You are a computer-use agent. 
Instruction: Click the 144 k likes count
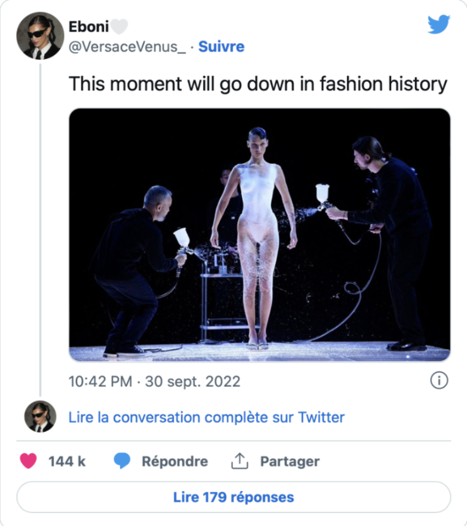(67, 461)
